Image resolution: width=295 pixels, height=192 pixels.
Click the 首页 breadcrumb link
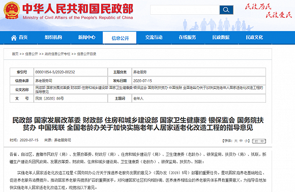coord(15,54)
